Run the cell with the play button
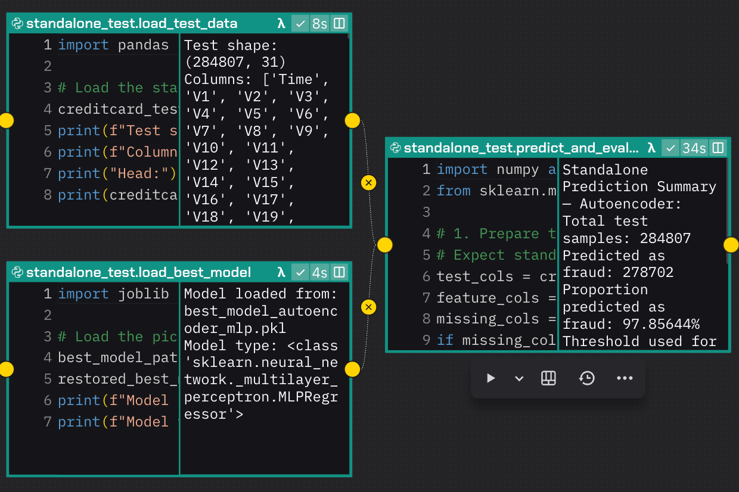This screenshot has width=739, height=492. pos(490,378)
